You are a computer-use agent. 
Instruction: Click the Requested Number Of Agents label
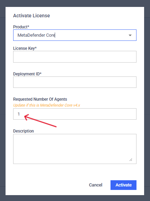point(40,99)
